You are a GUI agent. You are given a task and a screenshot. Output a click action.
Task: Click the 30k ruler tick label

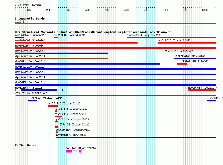pos(68,10)
